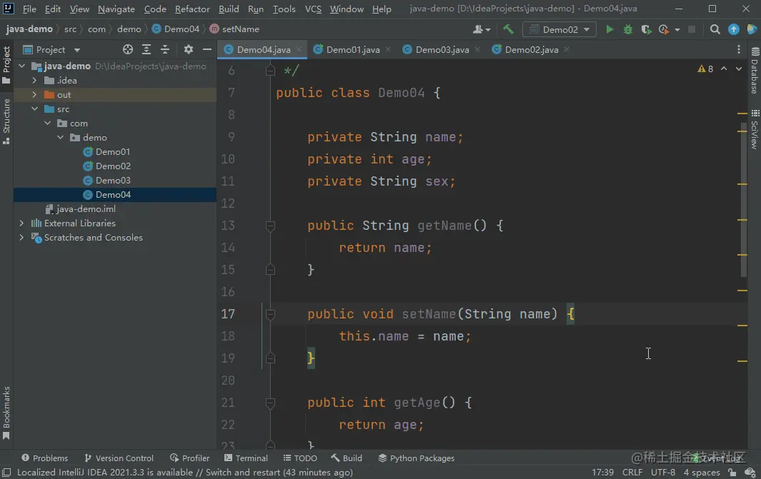Run the Demo02 configuration with the green play button
Screen dimensions: 761x479
(x=610, y=29)
